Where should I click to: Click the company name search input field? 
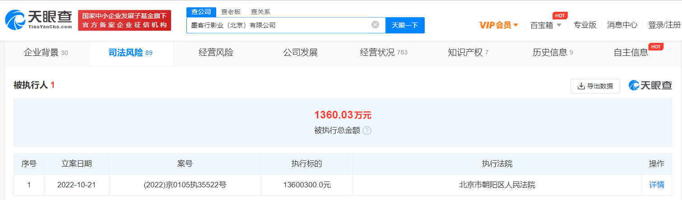coord(278,25)
